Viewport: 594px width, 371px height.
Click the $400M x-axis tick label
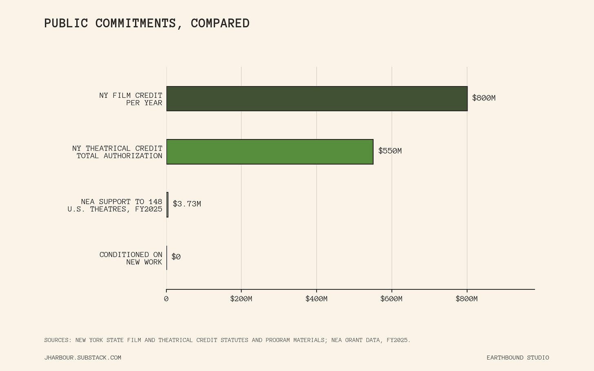pyautogui.click(x=317, y=299)
